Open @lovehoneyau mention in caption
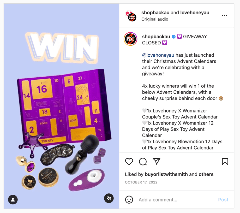 (x=158, y=55)
